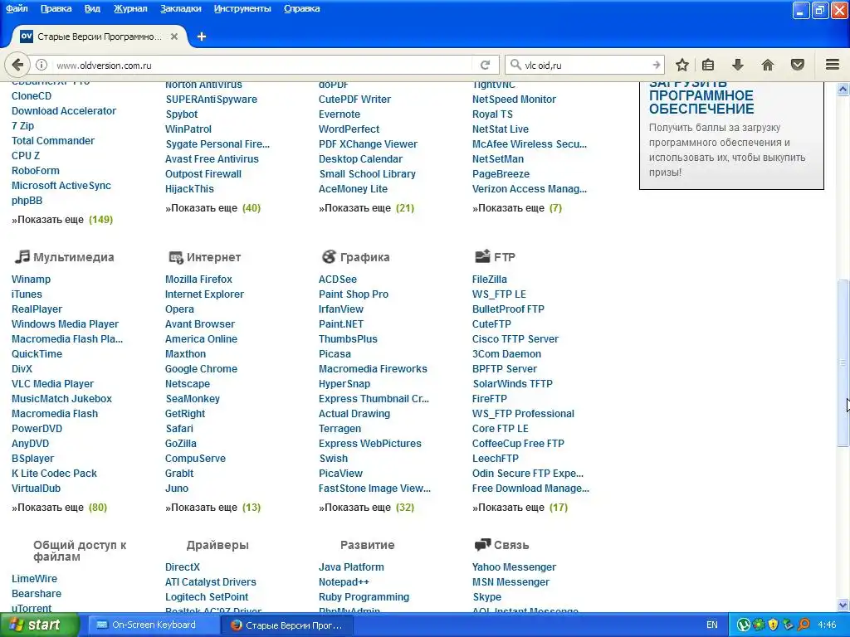
Task: Expand Показать еще (32) under Графика
Action: click(x=366, y=508)
